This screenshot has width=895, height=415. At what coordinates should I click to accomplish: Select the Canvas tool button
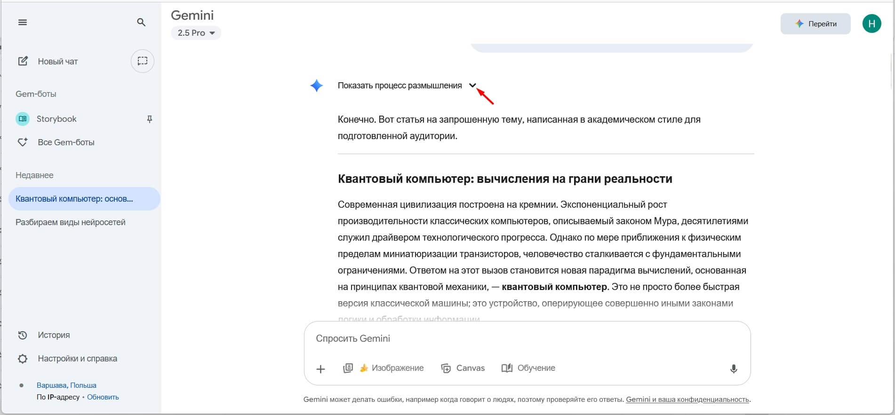coord(463,368)
